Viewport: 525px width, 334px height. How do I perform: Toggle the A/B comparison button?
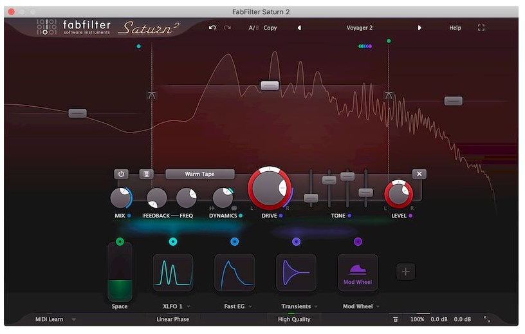click(252, 28)
